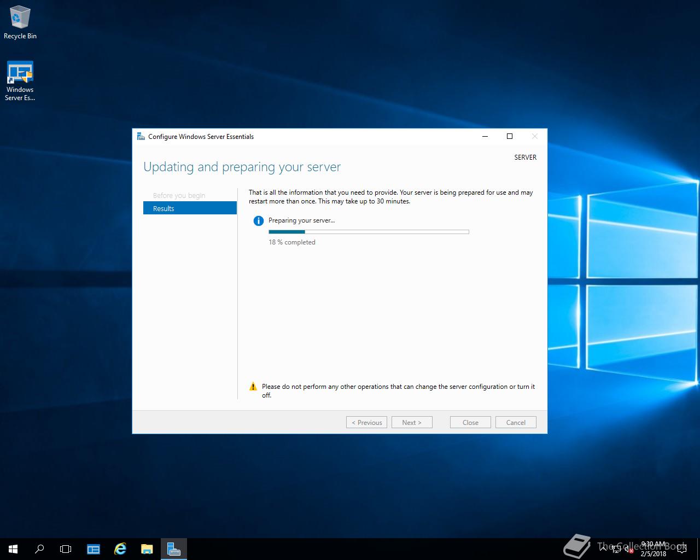Select the Results step in sidebar
The width and height of the screenshot is (700, 560).
point(190,208)
